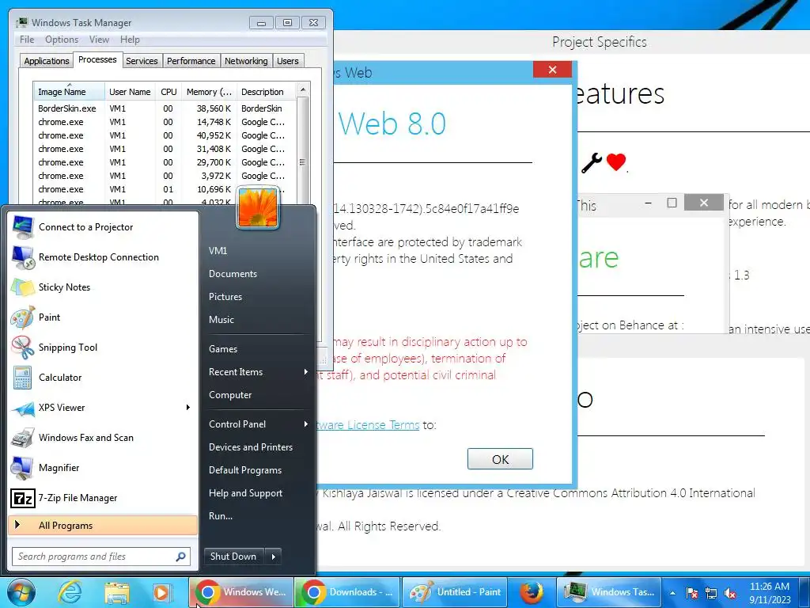Click the Start orb on taskbar

click(21, 592)
